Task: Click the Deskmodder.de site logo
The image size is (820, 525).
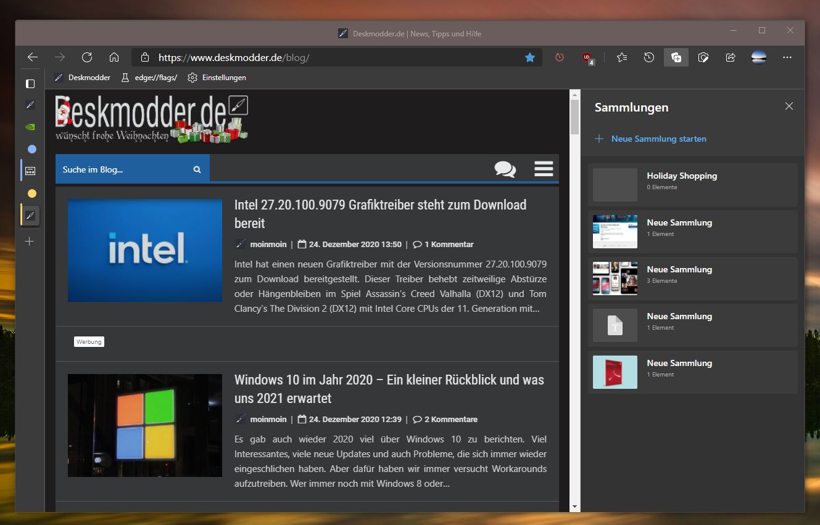Action: click(152, 119)
